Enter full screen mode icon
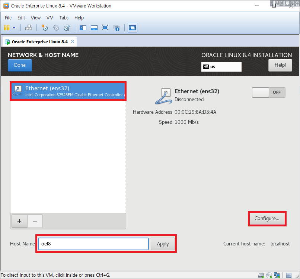 (105, 28)
